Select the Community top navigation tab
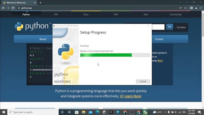Viewport: 204px width, 115px height. (176, 14)
